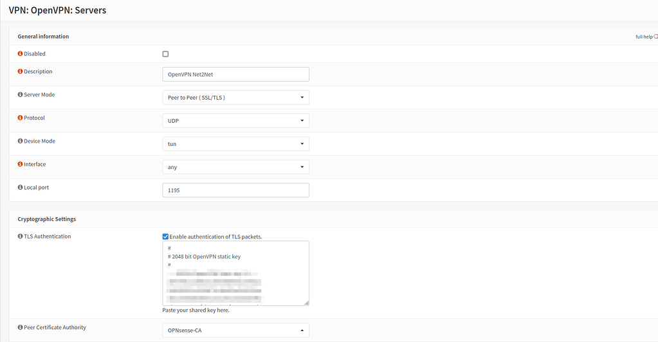Show TLS Authentication help info icon
This screenshot has height=342, width=658.
[20, 237]
